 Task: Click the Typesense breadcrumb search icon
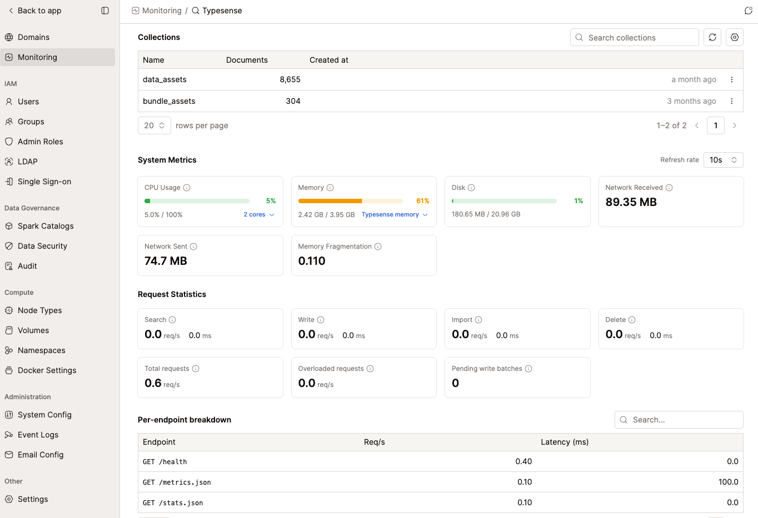click(196, 11)
